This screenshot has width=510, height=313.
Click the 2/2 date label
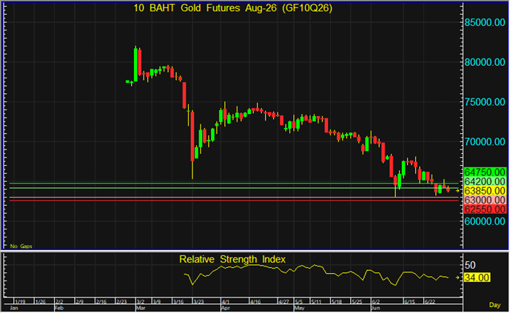pyautogui.click(x=59, y=302)
